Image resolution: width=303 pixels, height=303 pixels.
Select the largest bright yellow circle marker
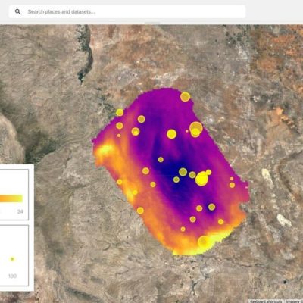[201, 179]
